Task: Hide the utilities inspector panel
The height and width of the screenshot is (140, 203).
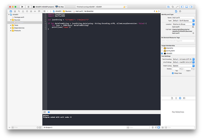Action: pos(191,7)
